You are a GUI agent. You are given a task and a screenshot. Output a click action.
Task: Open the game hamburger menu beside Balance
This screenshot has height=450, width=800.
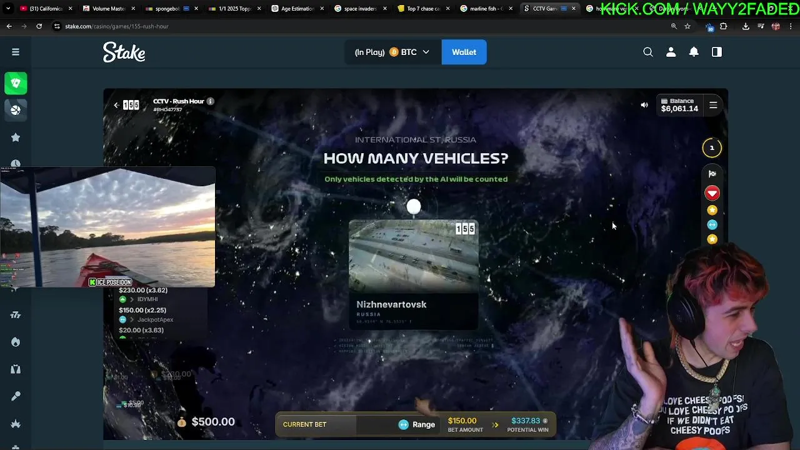[x=713, y=105]
